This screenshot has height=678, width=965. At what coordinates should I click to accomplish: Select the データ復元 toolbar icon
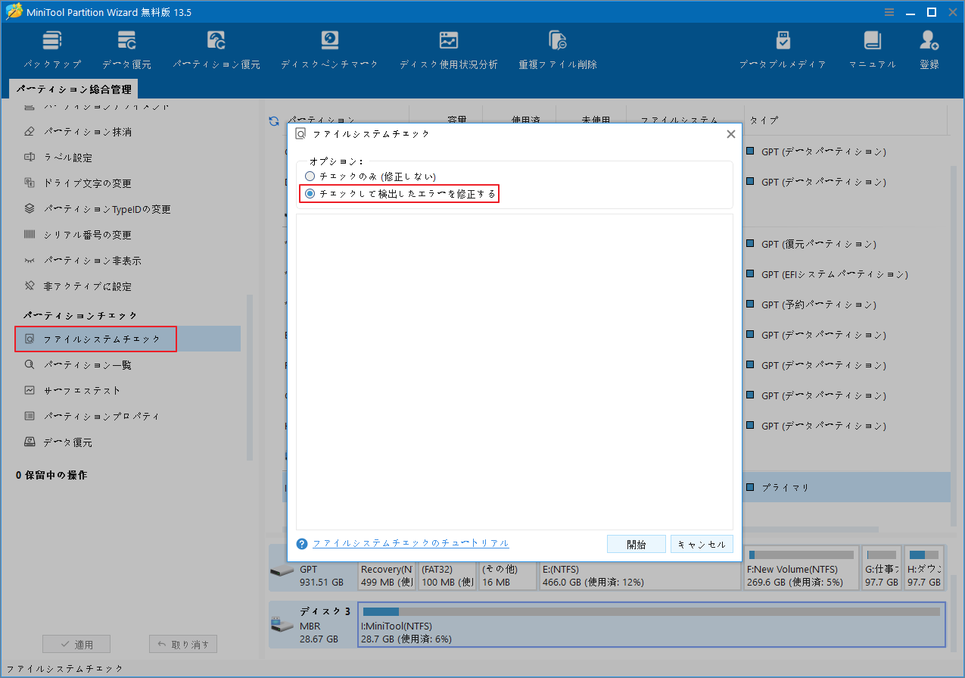pyautogui.click(x=126, y=47)
